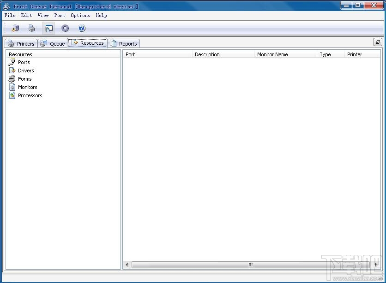386x283 pixels.
Task: Click the refresh icon at top right
Action: (378, 42)
